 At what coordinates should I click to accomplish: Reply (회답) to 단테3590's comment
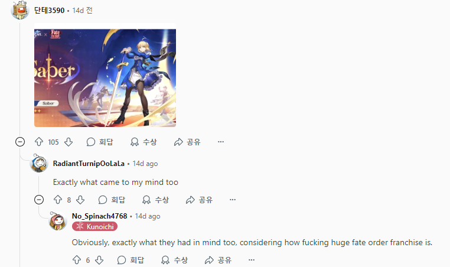100,142
